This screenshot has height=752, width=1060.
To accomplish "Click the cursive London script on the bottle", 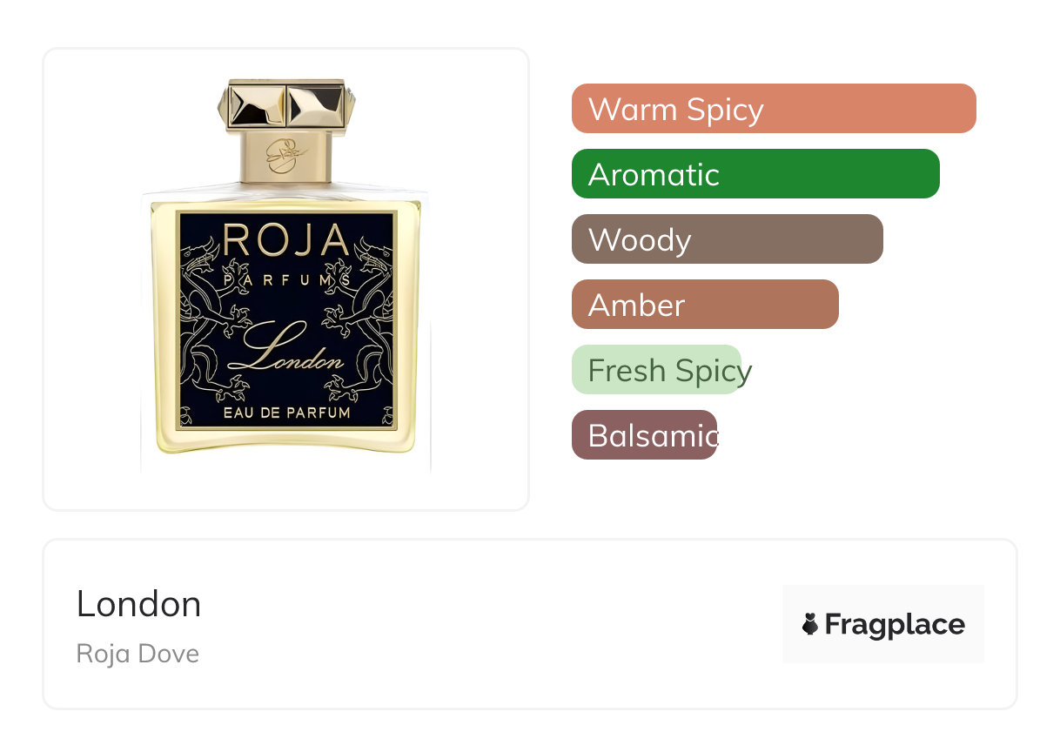I will point(285,352).
